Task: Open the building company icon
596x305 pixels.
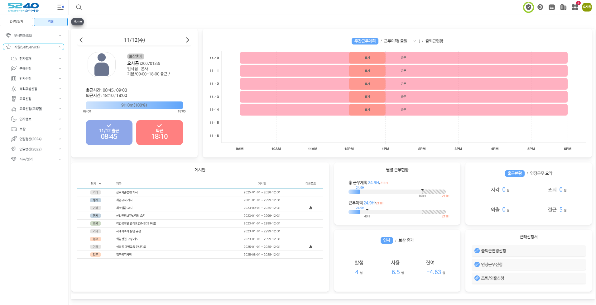Action: click(563, 7)
